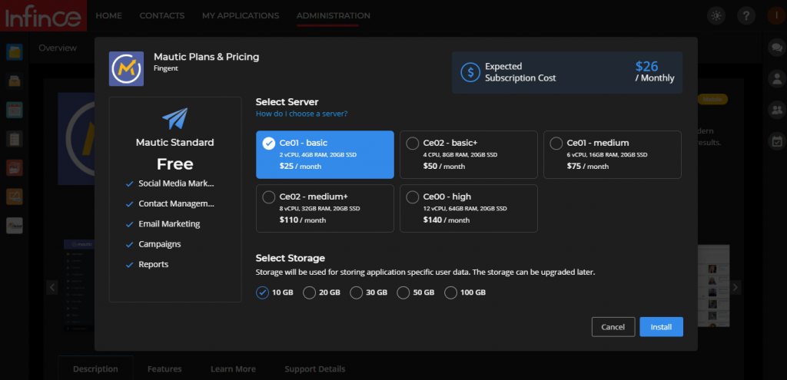Viewport: 787px width, 380px height.
Task: Click 'Email Marketing' feature text
Action: 169,224
